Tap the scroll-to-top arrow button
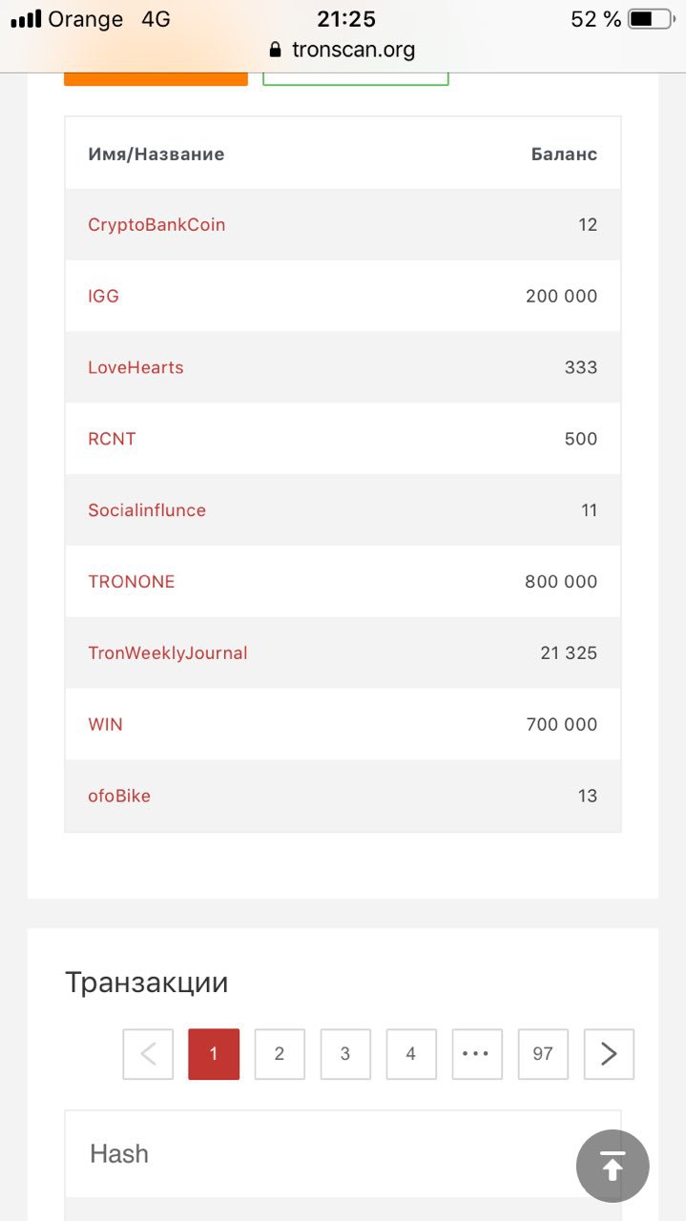Image resolution: width=686 pixels, height=1221 pixels. 613,1165
